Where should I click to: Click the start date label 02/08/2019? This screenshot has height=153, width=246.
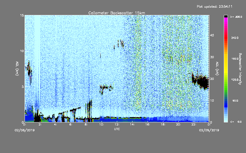[x=25, y=130]
